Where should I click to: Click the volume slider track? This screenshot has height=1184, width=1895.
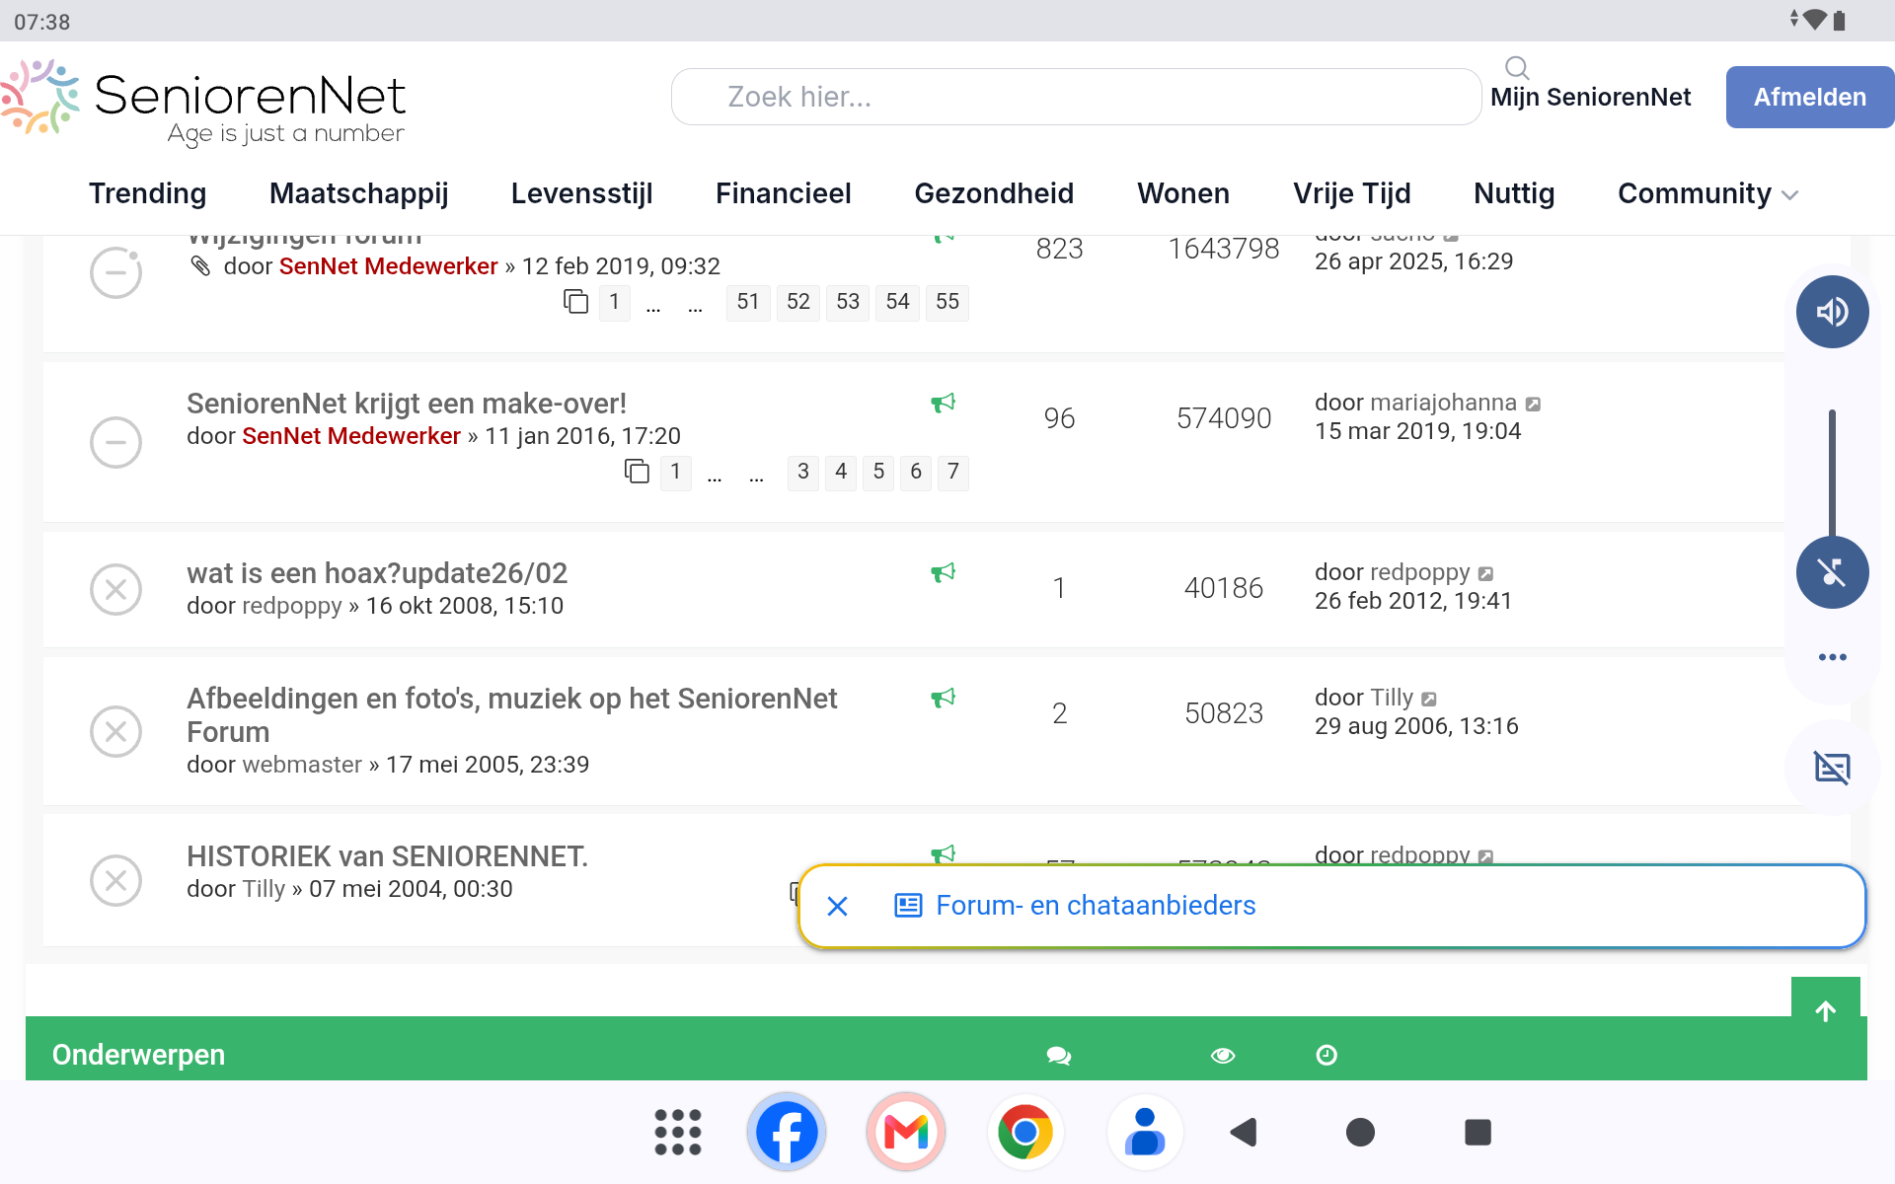[1832, 474]
